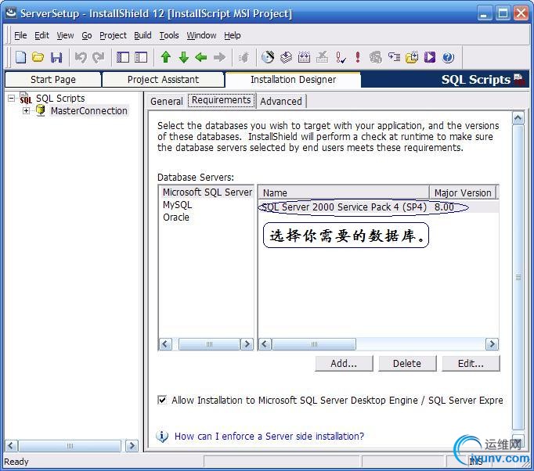Click the Edit... button
The height and width of the screenshot is (471, 534).
point(471,364)
